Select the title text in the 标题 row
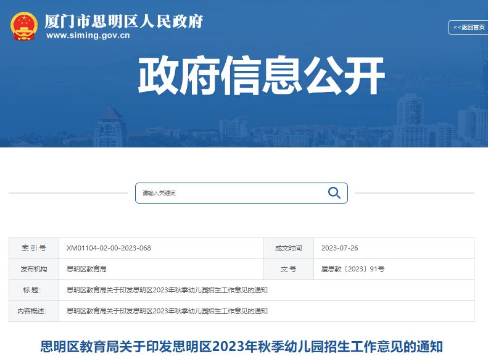The image size is (488, 359). pos(167,290)
